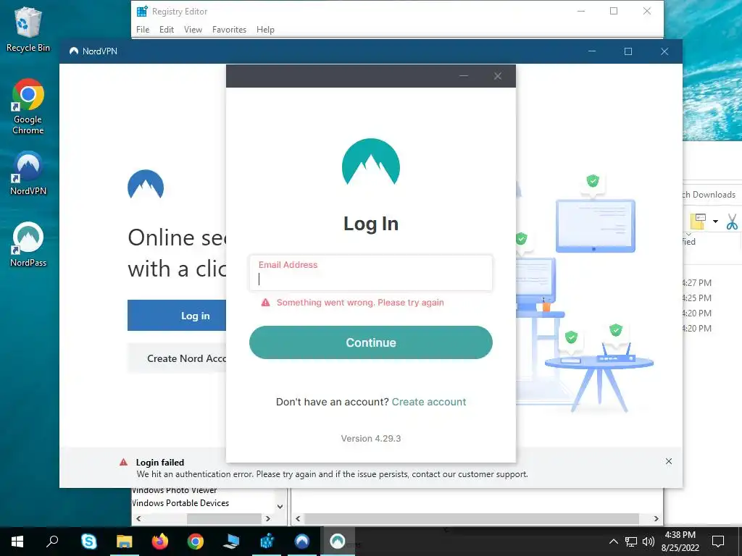The image size is (742, 556).
Task: Click registry tree right scroll arrow
Action: pyautogui.click(x=268, y=518)
